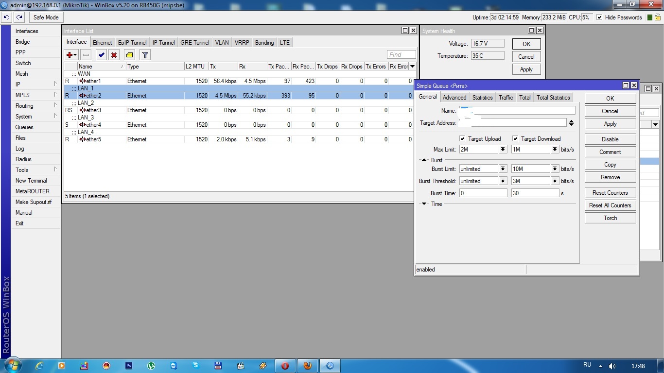Image resolution: width=664 pixels, height=373 pixels.
Task: Open uTorrent from the taskbar
Action: 151,366
